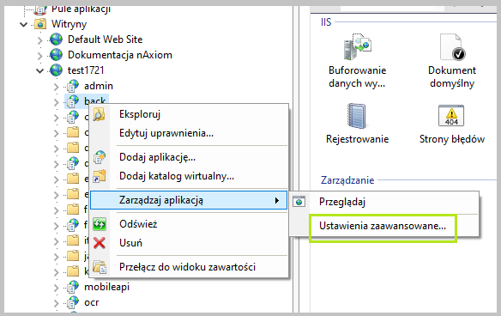Choose Ustawienia zaawansowane from the submenu
This screenshot has height=316, width=501.
(383, 226)
